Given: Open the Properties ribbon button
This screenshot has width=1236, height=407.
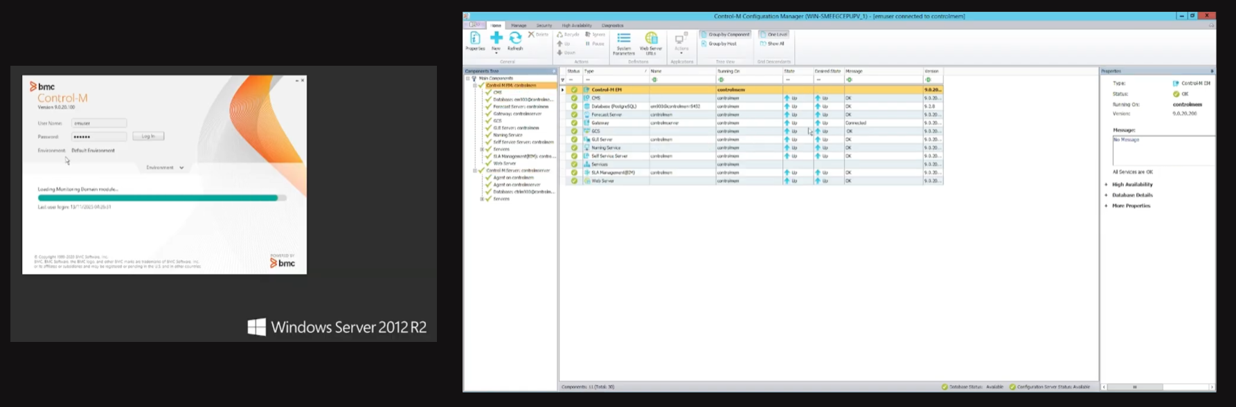Looking at the screenshot, I should tap(475, 41).
